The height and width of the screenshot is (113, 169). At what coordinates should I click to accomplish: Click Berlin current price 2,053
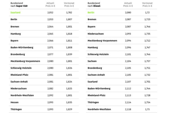tap(50, 19)
